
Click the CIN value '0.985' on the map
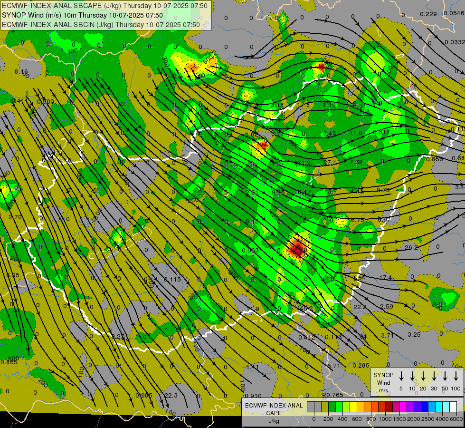pyautogui.click(x=144, y=395)
